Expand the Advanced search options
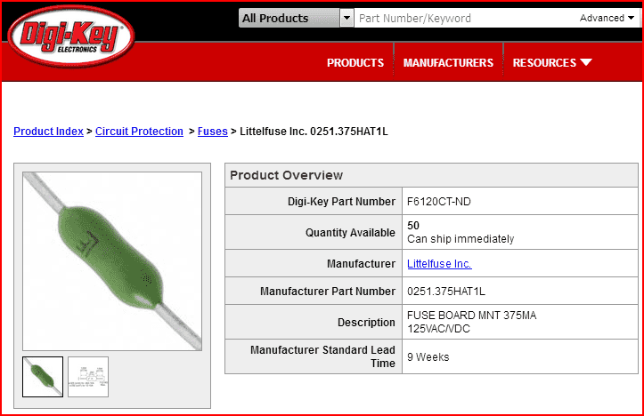 (607, 18)
